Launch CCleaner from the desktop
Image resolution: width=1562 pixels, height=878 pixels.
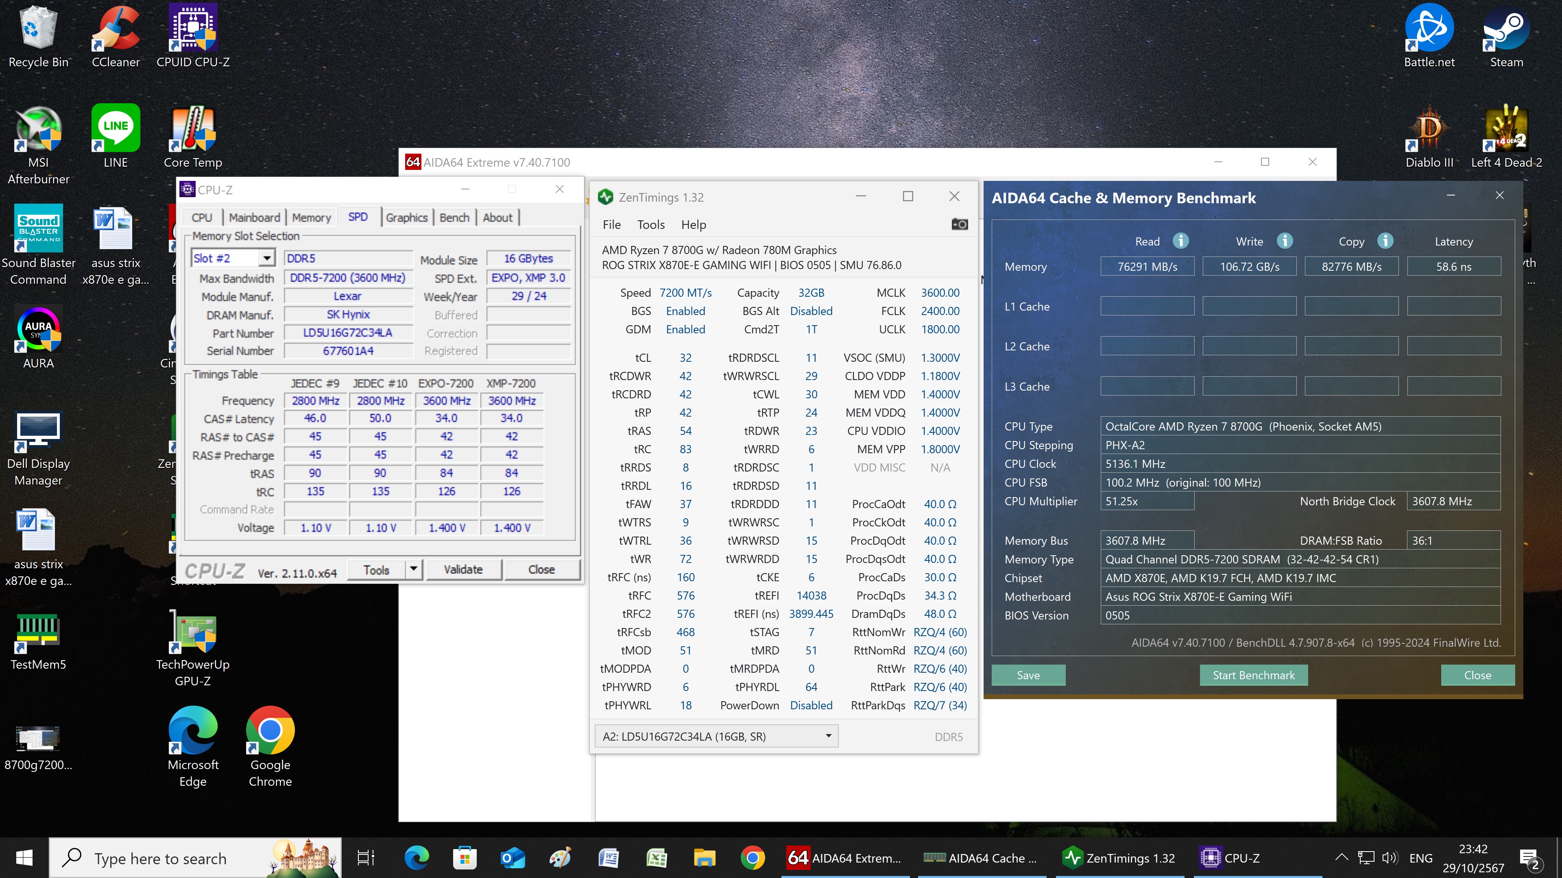(115, 36)
